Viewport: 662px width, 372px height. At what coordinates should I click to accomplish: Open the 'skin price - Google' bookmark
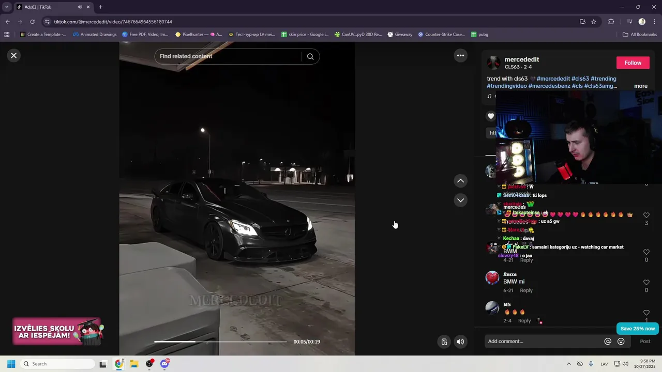[x=305, y=35]
